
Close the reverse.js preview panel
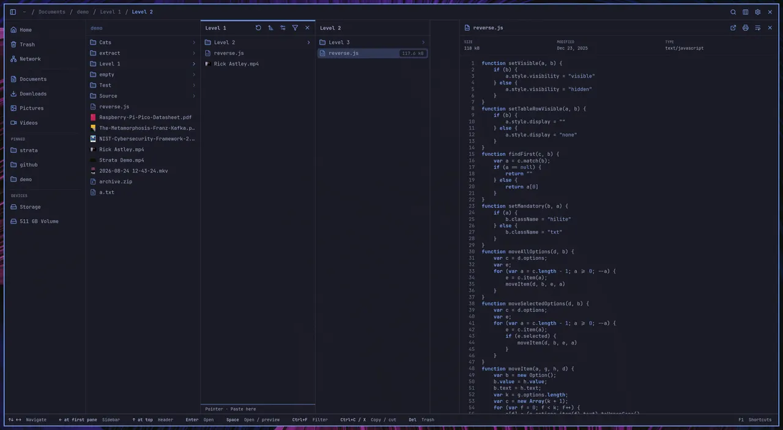coord(770,28)
